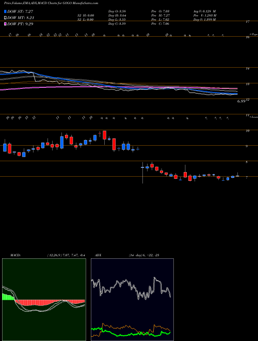Click the '<-Tops' label on right axis

(253, 35)
